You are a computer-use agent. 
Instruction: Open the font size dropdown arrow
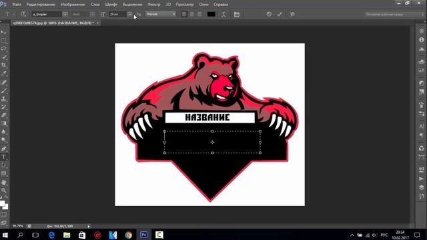[129, 14]
